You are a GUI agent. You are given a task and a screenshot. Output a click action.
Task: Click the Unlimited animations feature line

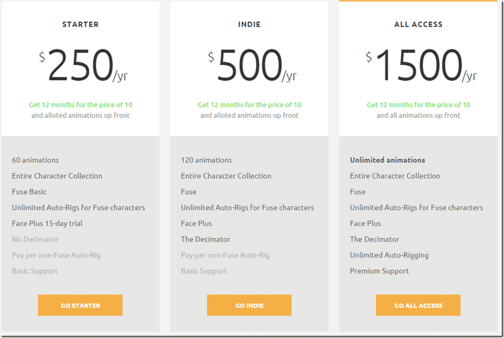[387, 160]
